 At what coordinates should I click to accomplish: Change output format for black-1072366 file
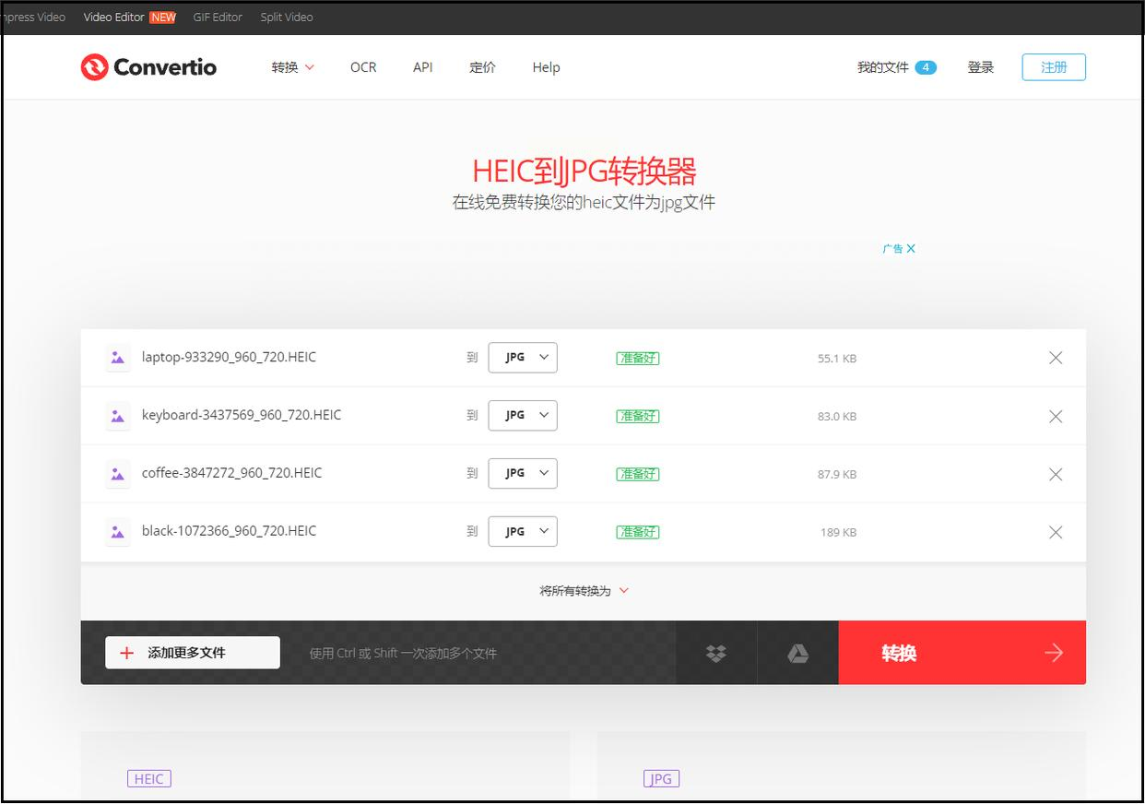tap(523, 531)
